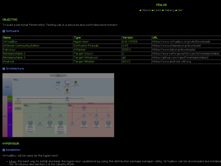This screenshot has height=166, width=221.
Task: Click the PENLAB site title
Action: 161,5
